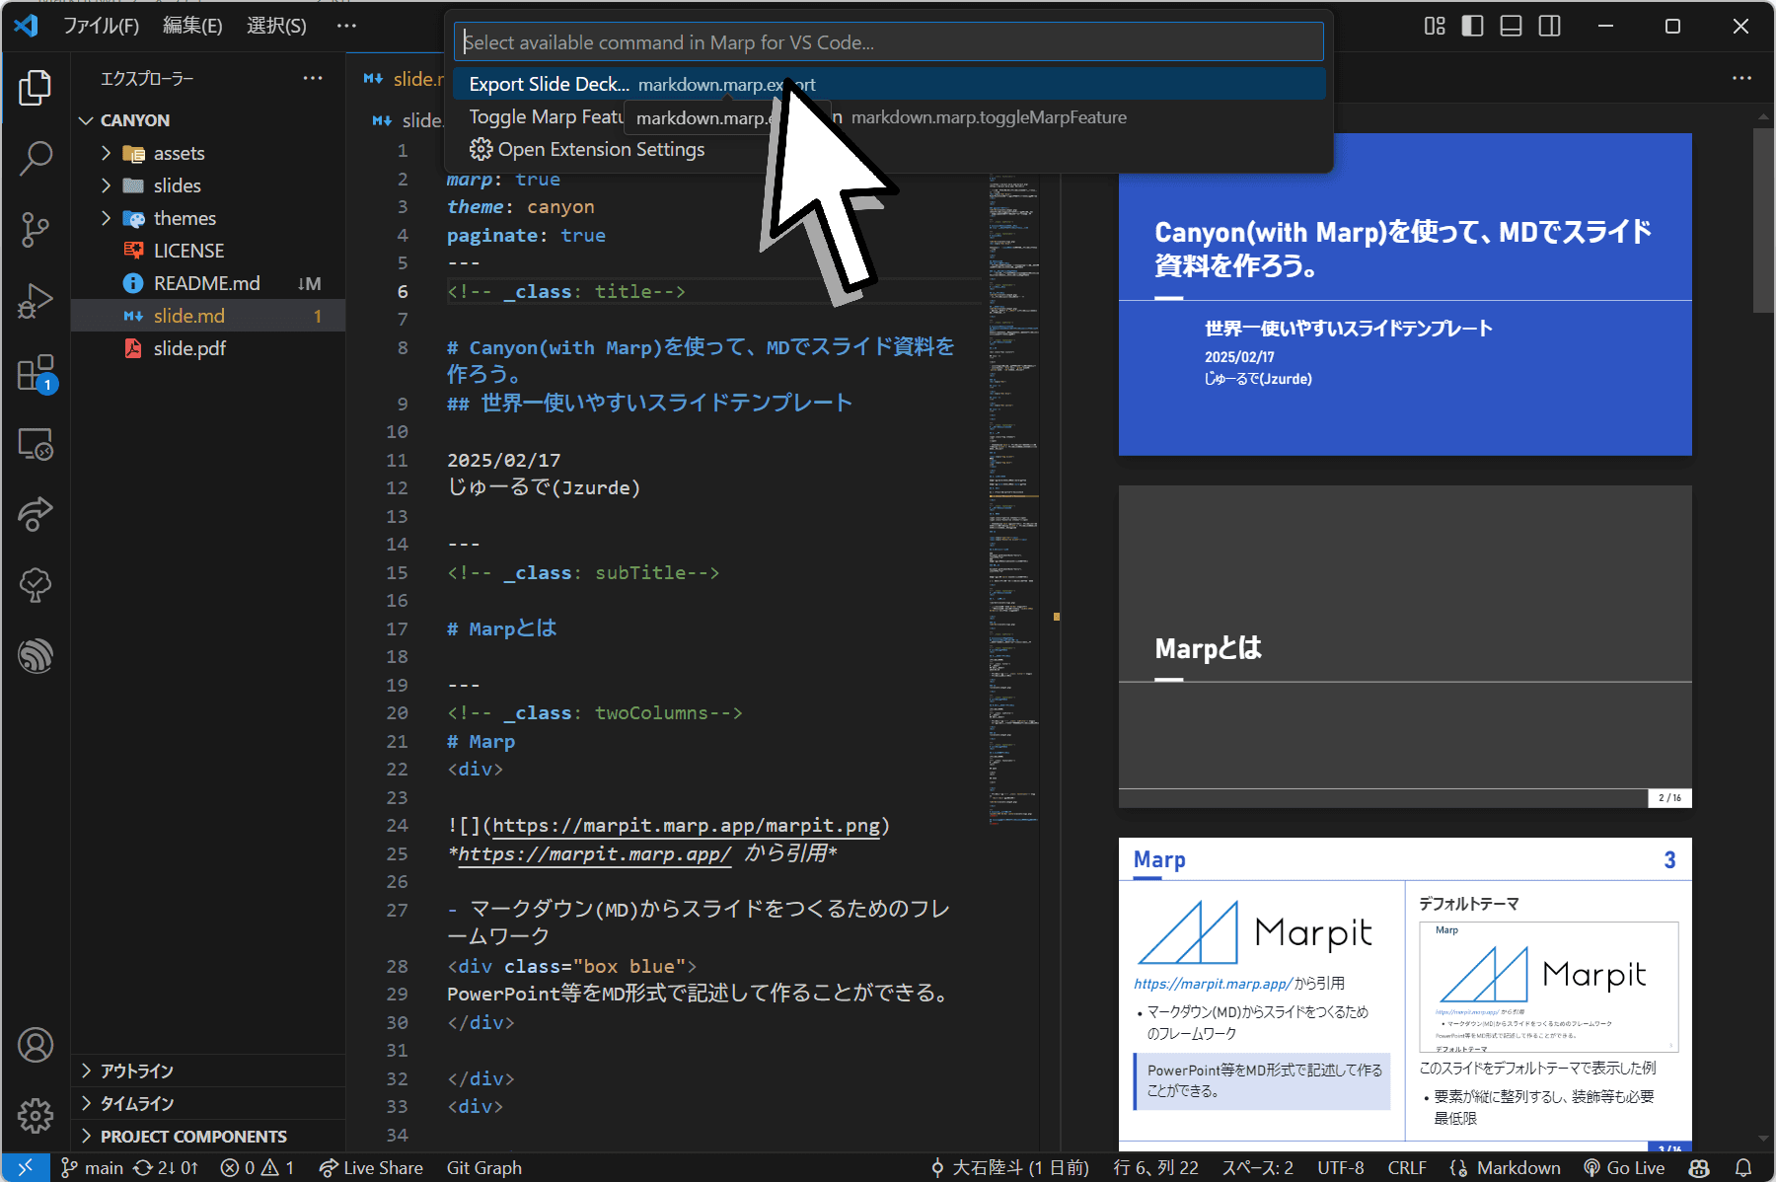Open Run and Debug view
Viewport: 1776px width, 1182px height.
click(36, 301)
